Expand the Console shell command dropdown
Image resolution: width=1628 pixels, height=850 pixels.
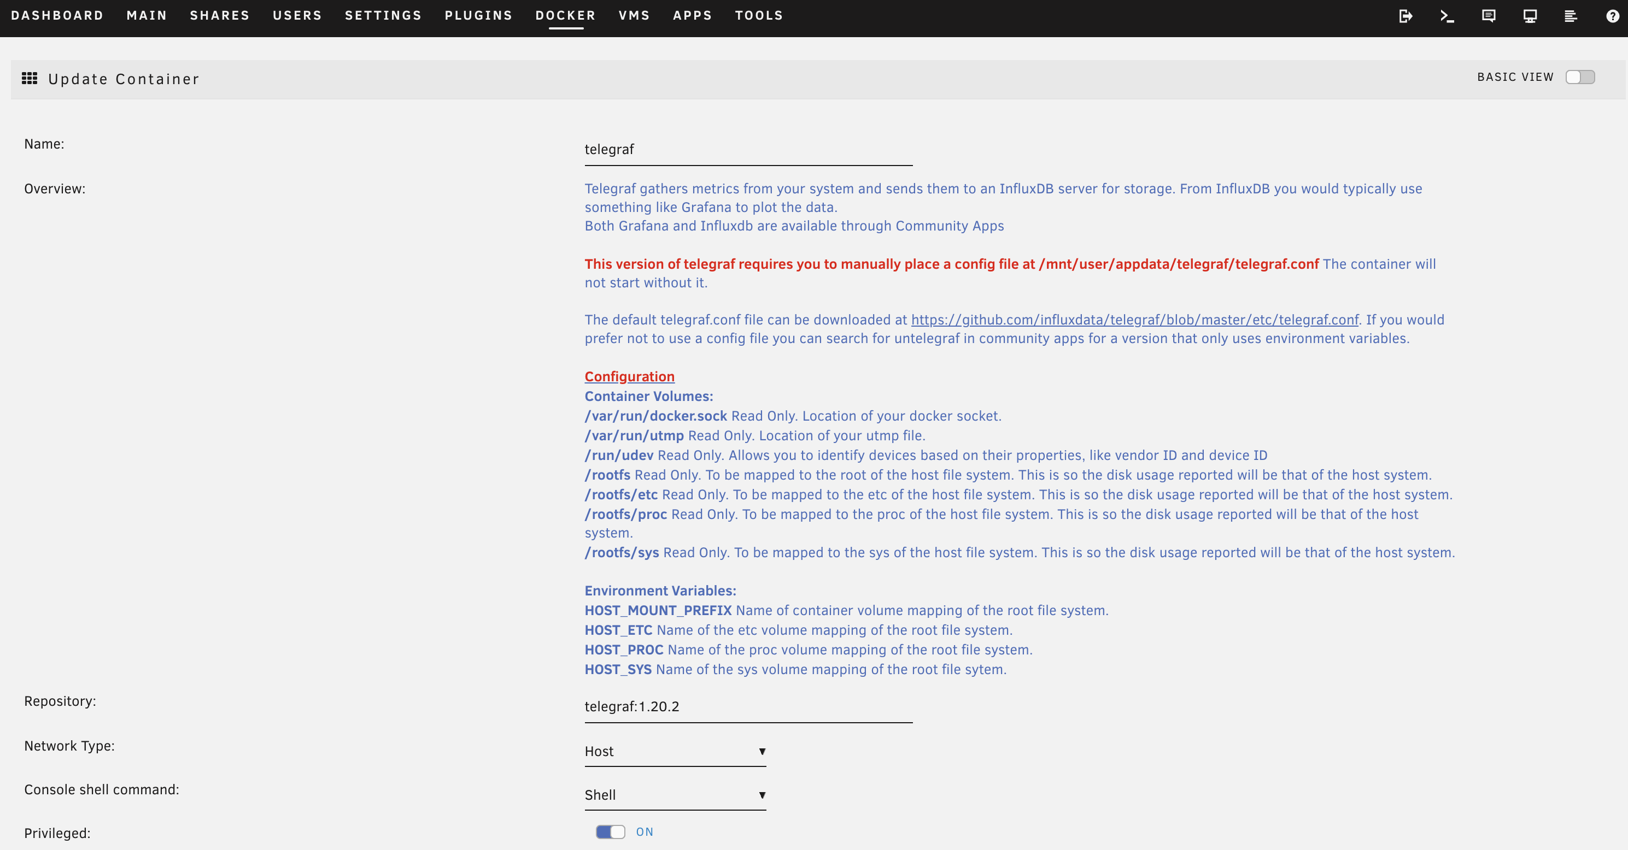coord(675,795)
